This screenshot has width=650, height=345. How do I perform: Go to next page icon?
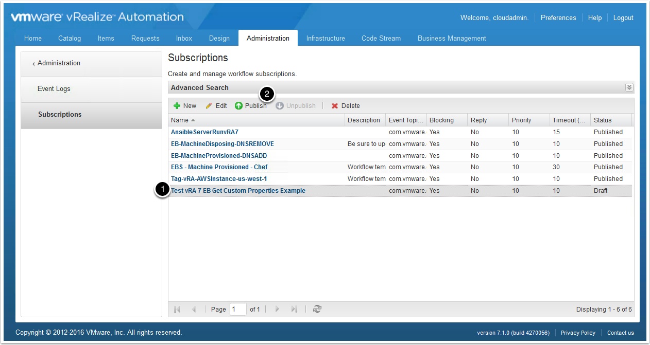(277, 309)
